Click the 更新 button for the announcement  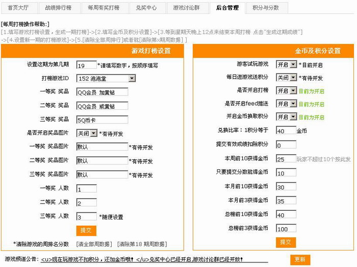(300, 259)
